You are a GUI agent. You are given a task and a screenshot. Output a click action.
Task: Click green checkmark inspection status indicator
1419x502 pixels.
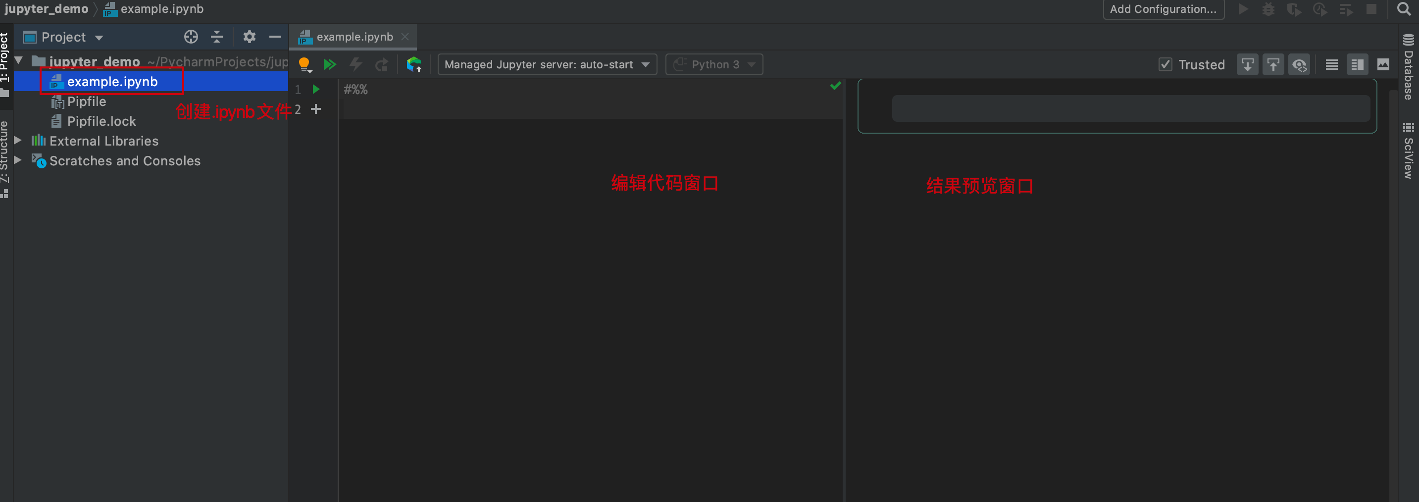tap(835, 86)
